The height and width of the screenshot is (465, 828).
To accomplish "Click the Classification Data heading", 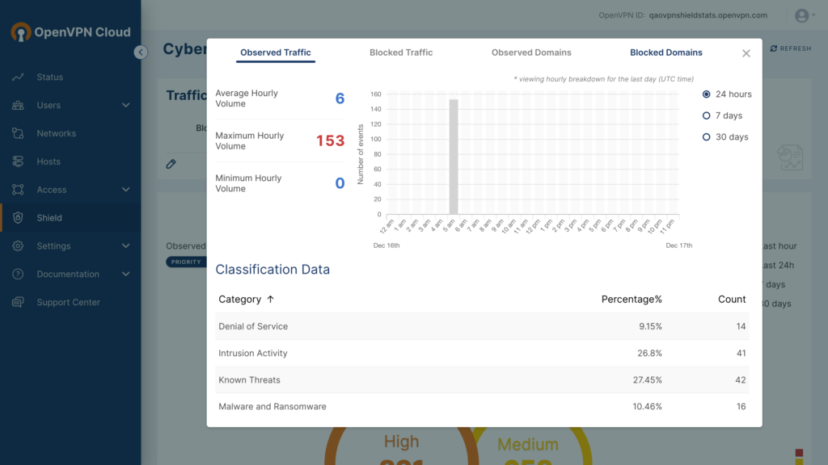I will click(x=272, y=270).
